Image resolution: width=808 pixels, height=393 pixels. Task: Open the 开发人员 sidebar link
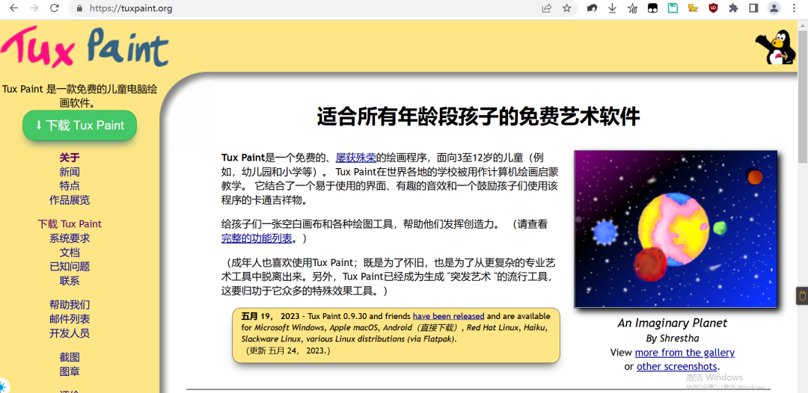point(70,333)
